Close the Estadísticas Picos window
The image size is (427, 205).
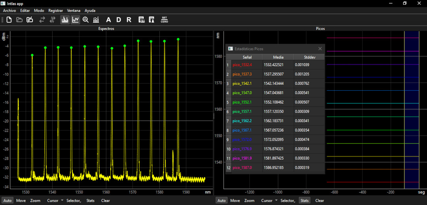pos(320,48)
